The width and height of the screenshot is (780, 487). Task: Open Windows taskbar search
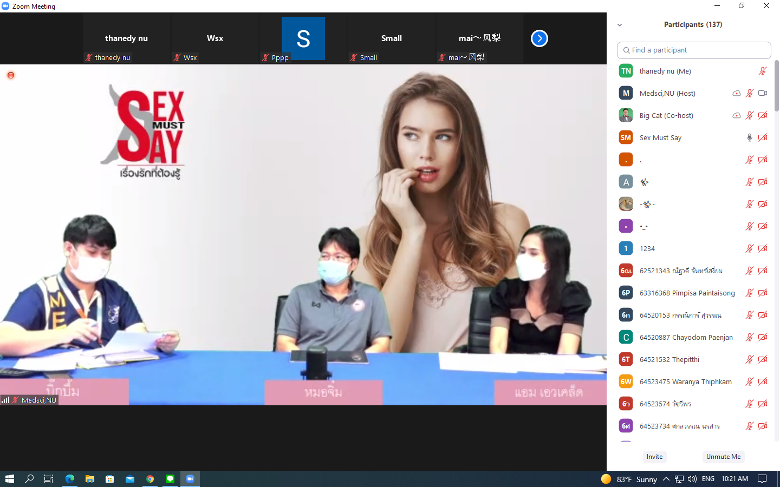(29, 479)
